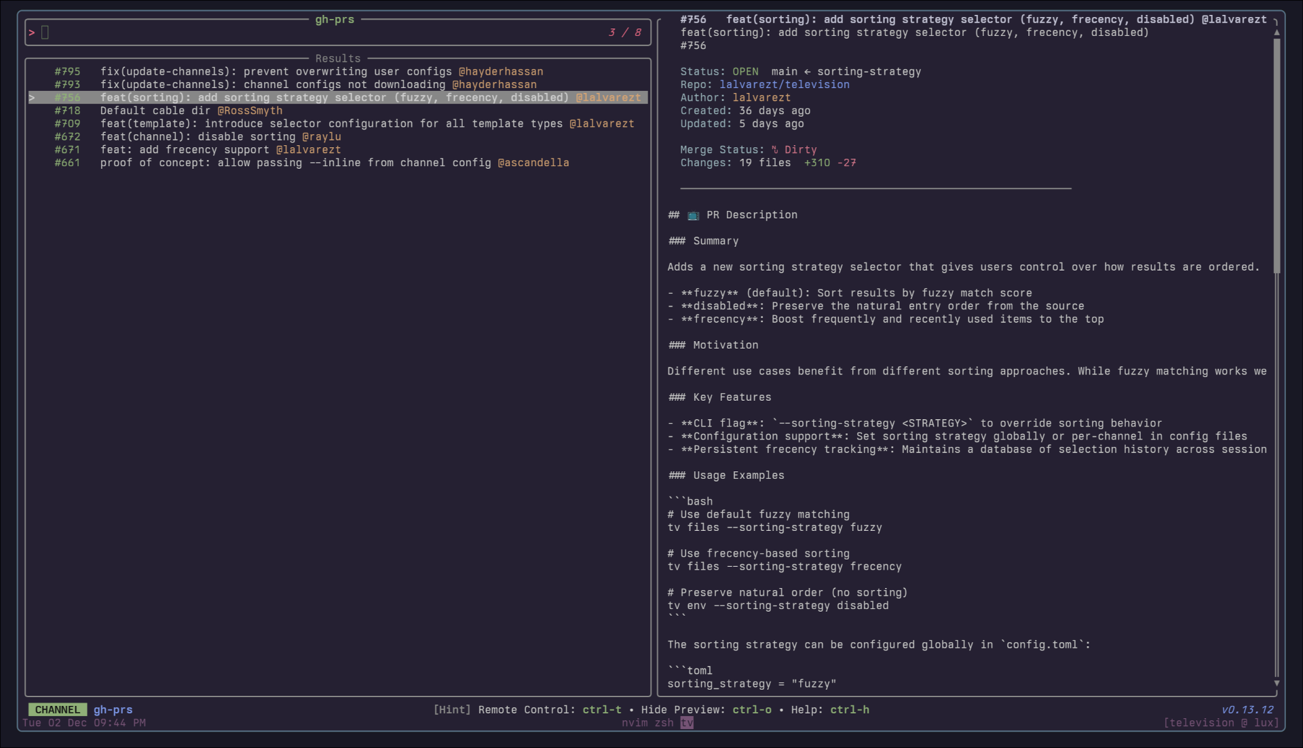Click the preview scrollbar down arrow

[x=1277, y=684]
